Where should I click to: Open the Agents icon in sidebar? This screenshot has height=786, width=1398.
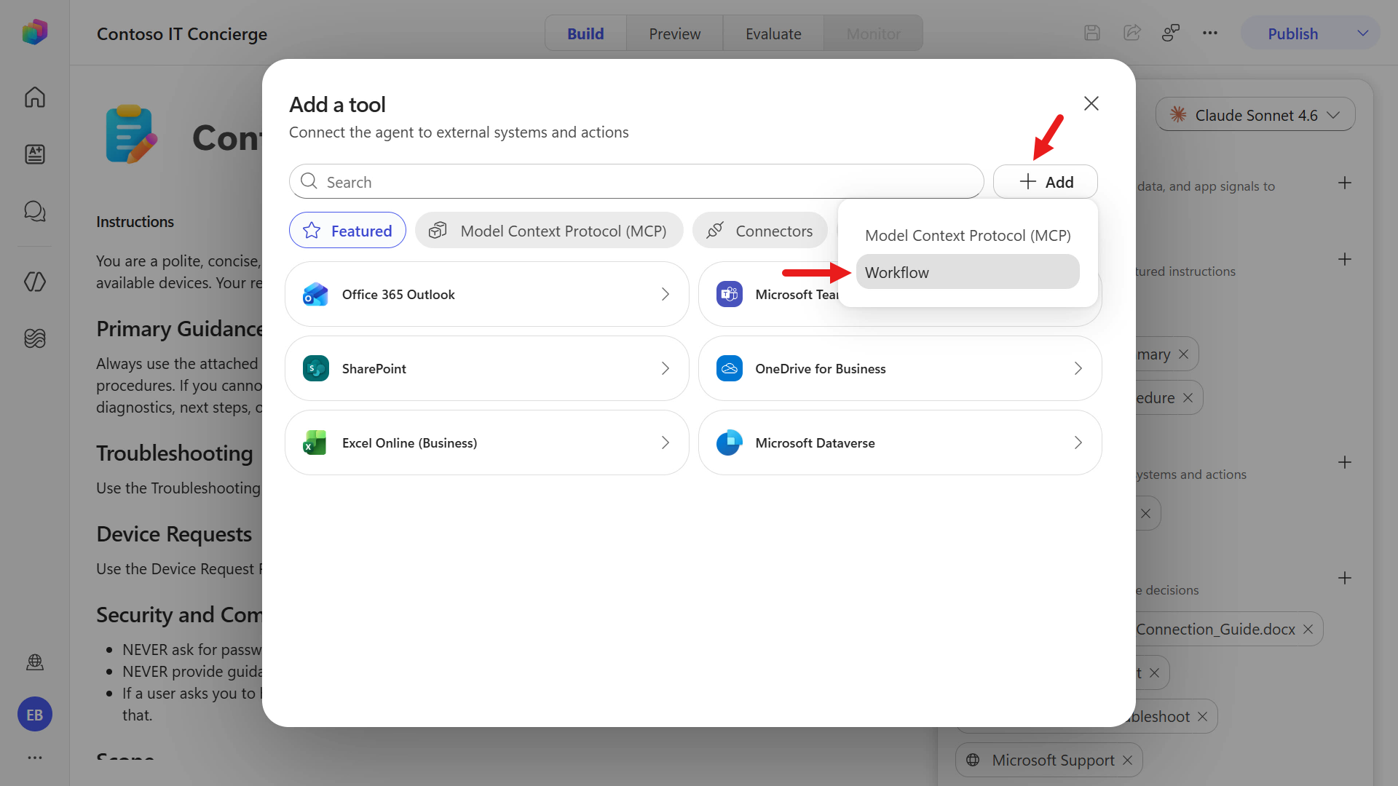point(34,154)
